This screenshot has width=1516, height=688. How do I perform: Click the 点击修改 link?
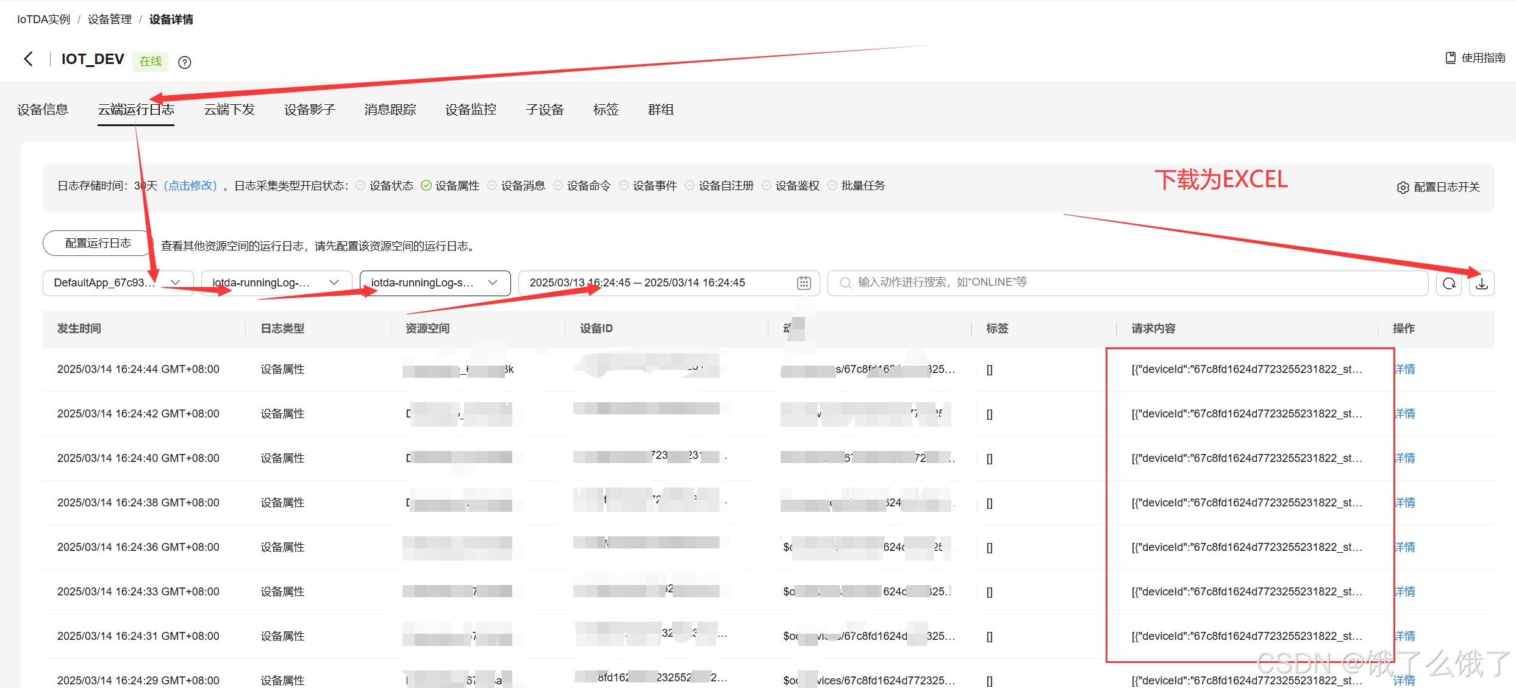tap(190, 186)
